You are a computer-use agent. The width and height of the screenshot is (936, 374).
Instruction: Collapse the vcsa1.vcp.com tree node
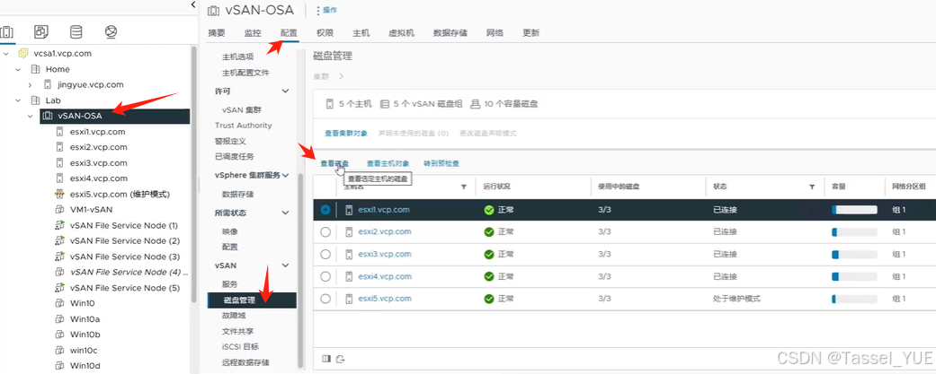(x=6, y=54)
